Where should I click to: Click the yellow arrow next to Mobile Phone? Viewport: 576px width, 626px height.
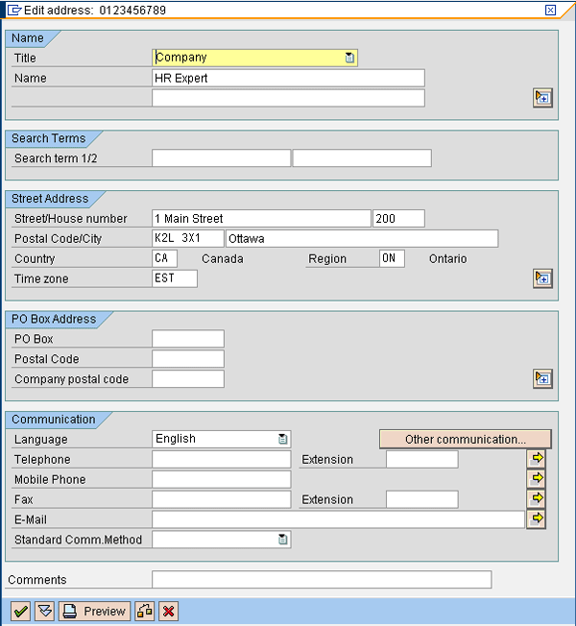coord(537,478)
